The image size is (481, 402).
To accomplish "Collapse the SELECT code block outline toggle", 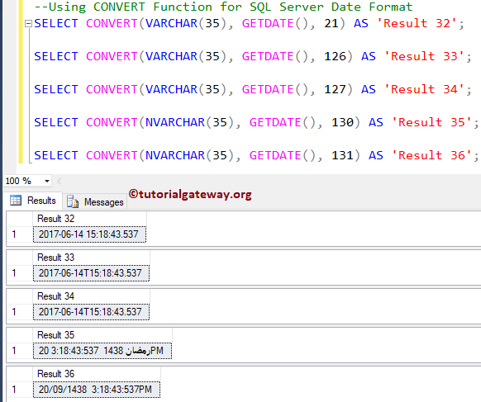I will click(28, 24).
